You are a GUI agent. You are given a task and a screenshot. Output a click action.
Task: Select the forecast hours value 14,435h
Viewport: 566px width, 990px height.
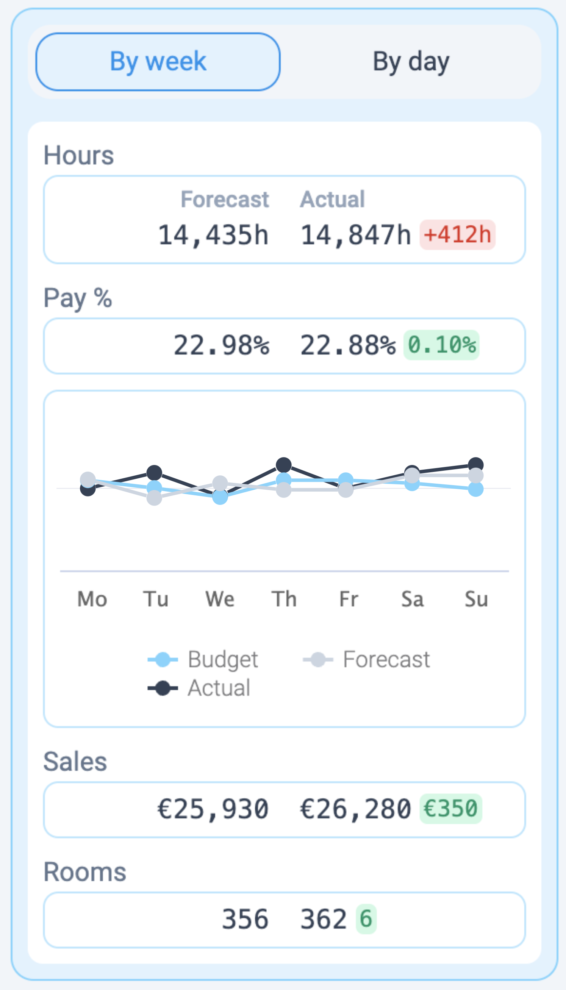pyautogui.click(x=213, y=235)
